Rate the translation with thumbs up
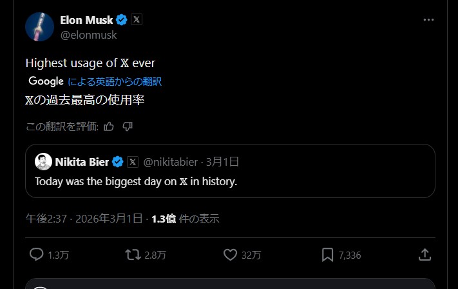This screenshot has width=458, height=289. pos(109,126)
